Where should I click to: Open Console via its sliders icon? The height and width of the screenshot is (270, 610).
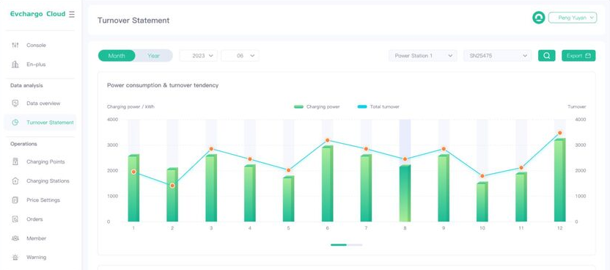[x=15, y=45]
